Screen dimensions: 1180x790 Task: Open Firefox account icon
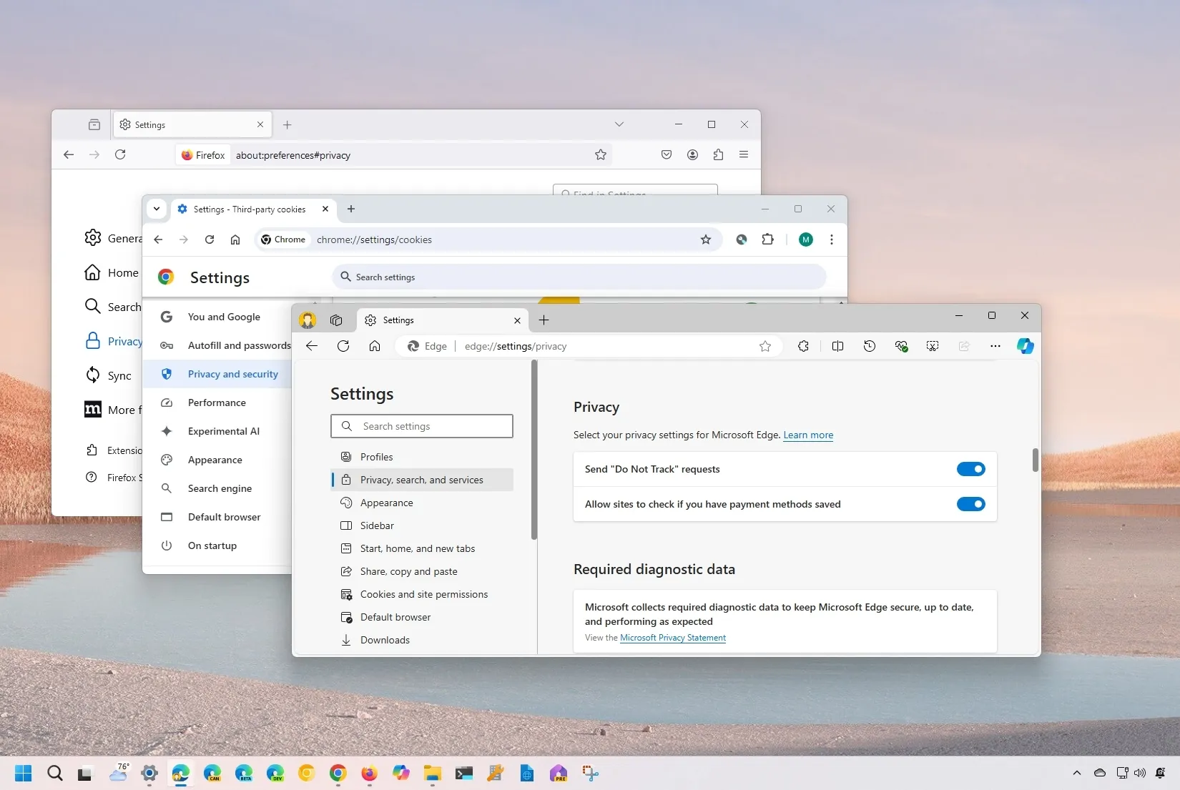[x=692, y=154]
